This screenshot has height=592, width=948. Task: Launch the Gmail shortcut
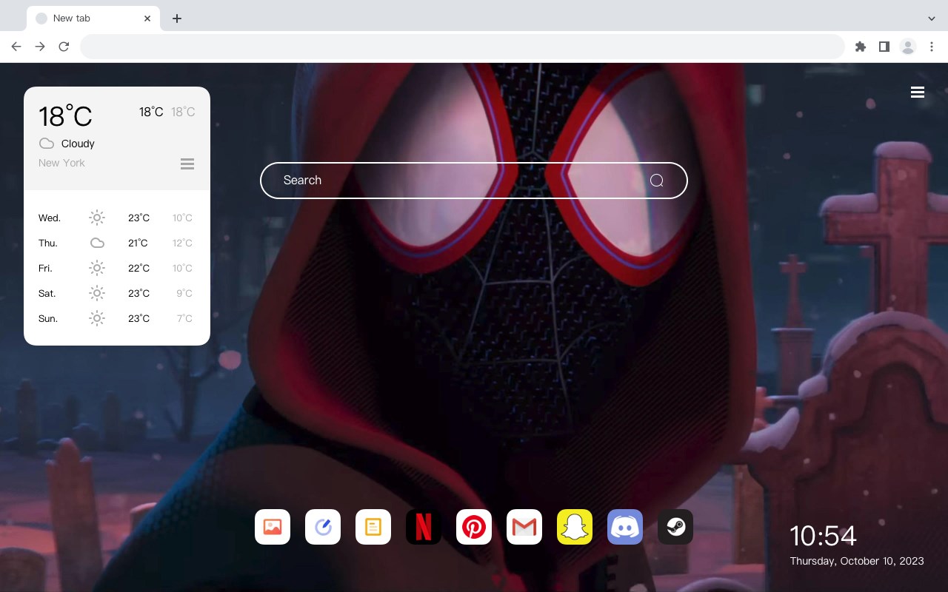(524, 527)
